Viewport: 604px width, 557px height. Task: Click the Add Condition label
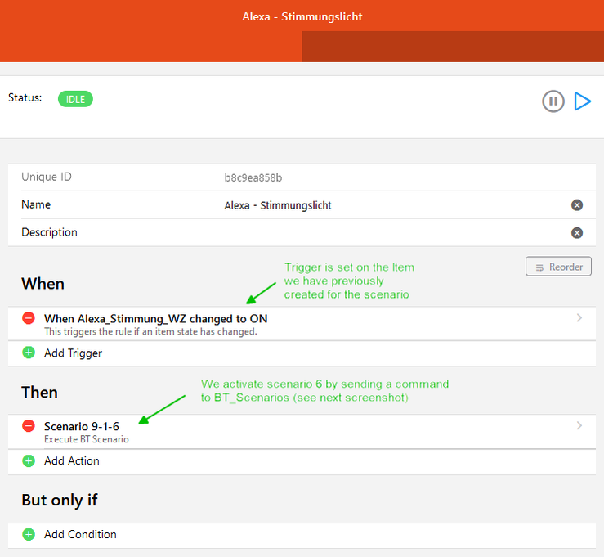point(80,535)
